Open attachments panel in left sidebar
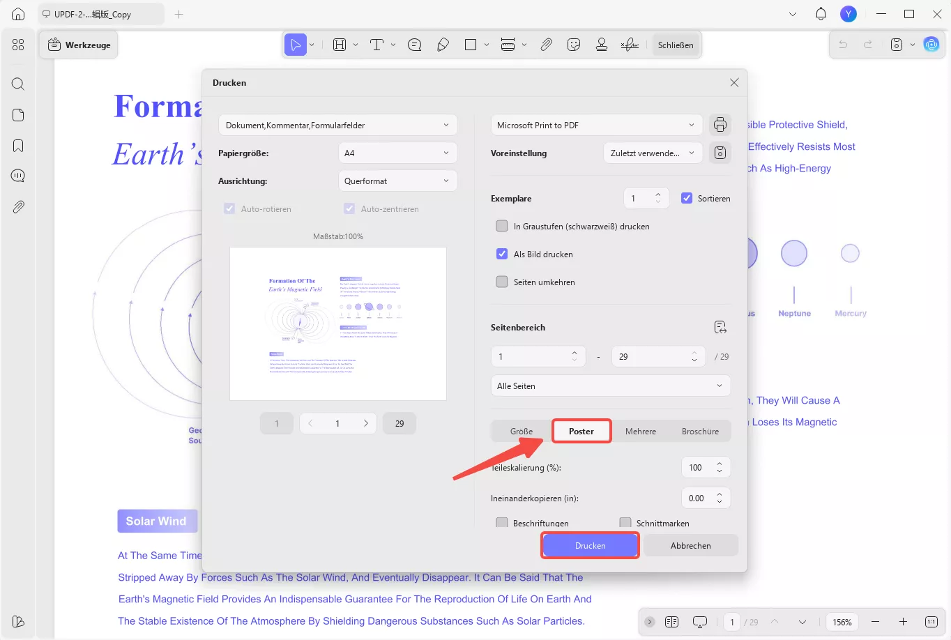 tap(18, 206)
